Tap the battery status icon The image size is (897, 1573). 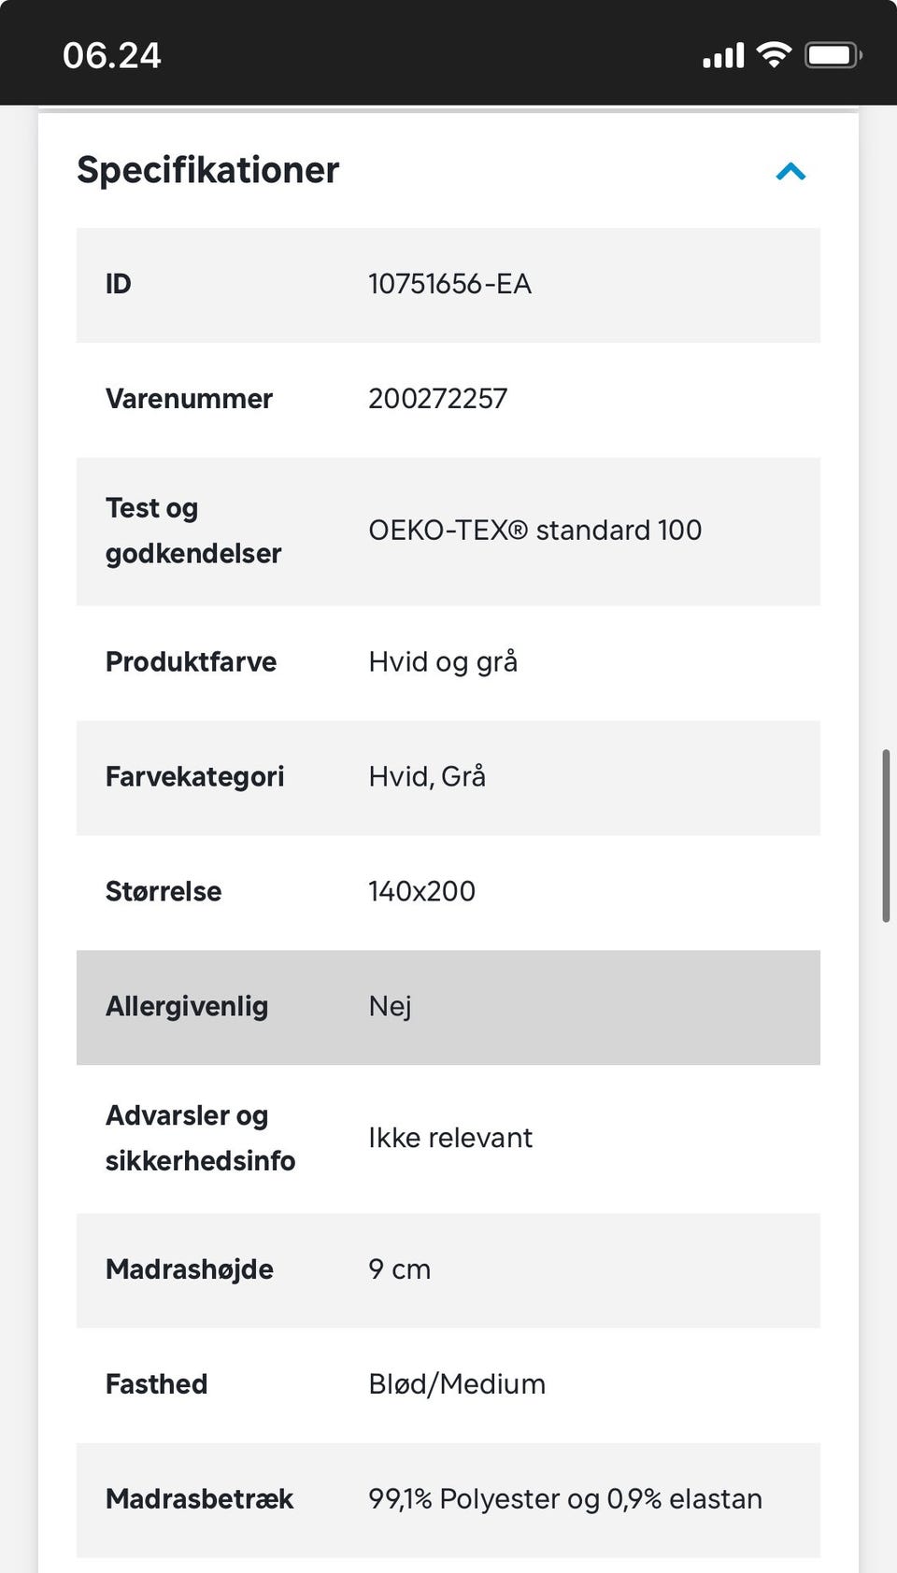(833, 55)
